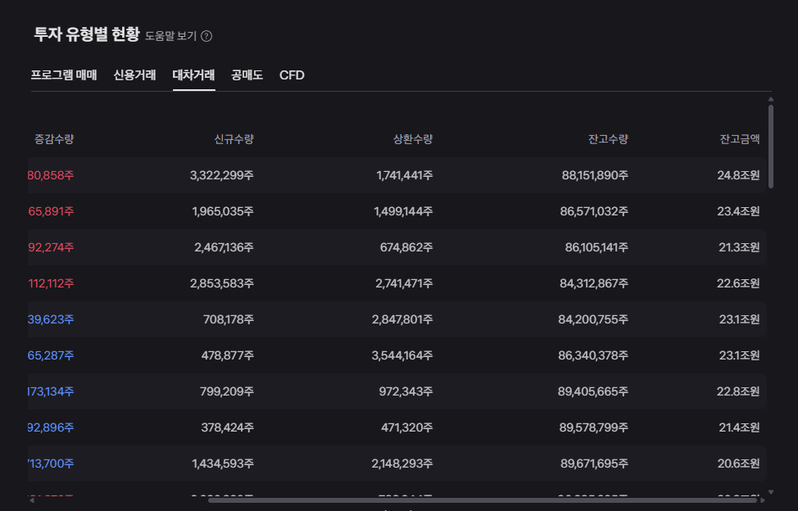Viewport: 798px width, 511px height.
Task: Switch to the 프로그램 매매 tab
Action: [x=64, y=75]
